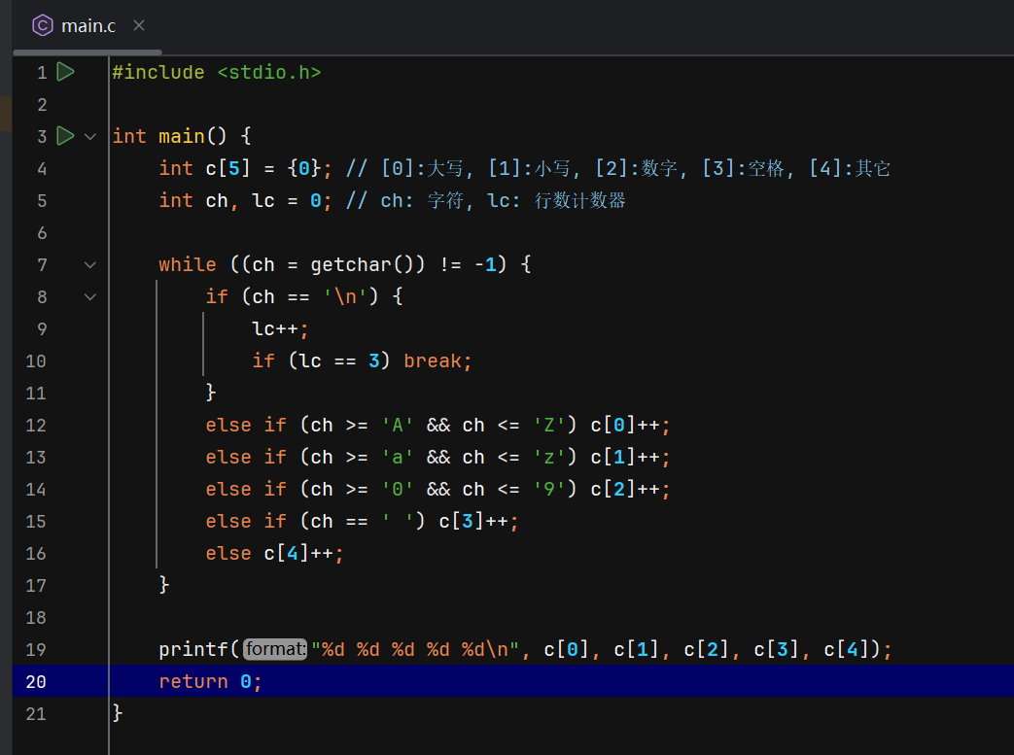
Task: Click the run icon next to main function
Action: click(64, 136)
